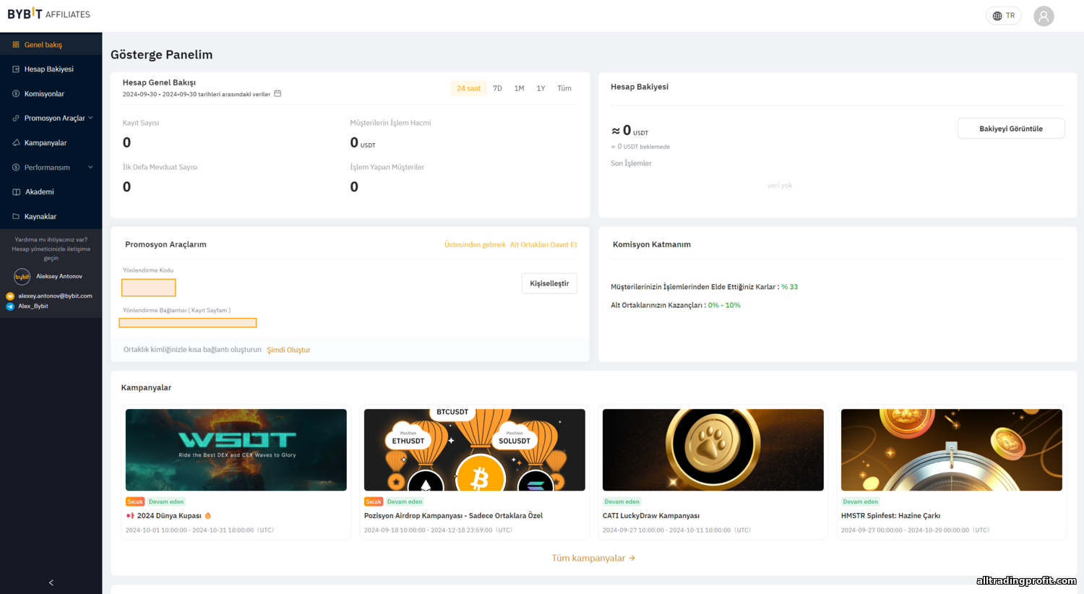Click the Kayıt Sayısı statistic
This screenshot has width=1084, height=594.
click(x=141, y=134)
